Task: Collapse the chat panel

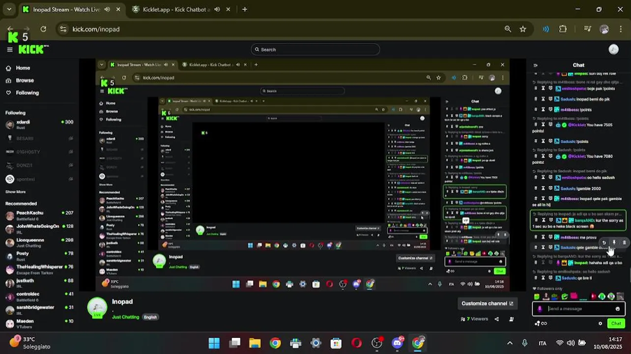Action: [x=535, y=65]
